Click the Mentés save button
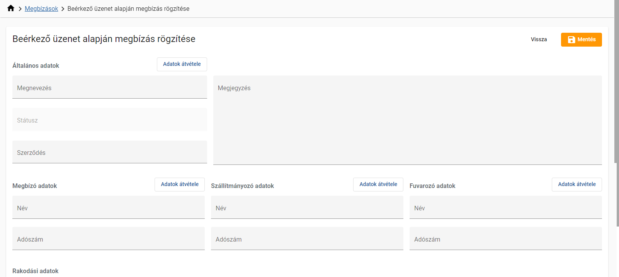The height and width of the screenshot is (277, 619). click(581, 40)
